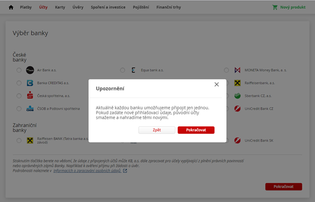Open the Úvěry menu
This screenshot has height=202, width=315.
tap(78, 7)
